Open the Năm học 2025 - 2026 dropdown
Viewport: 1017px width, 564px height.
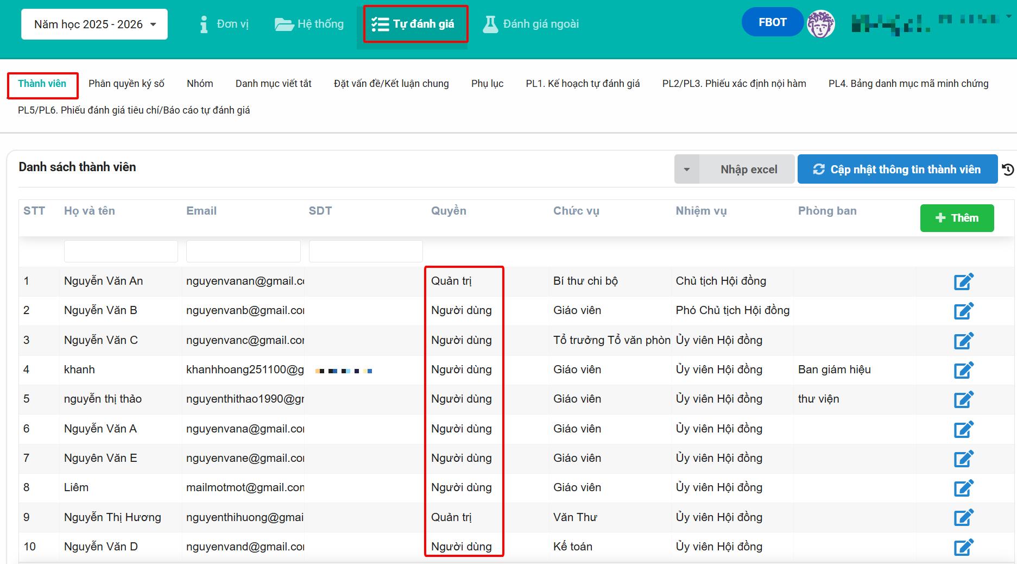point(94,24)
